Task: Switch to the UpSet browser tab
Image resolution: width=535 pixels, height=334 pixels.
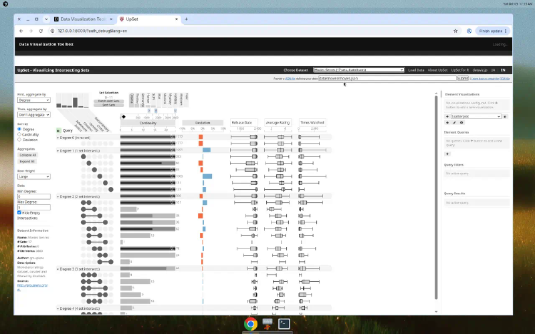Action: pos(148,19)
